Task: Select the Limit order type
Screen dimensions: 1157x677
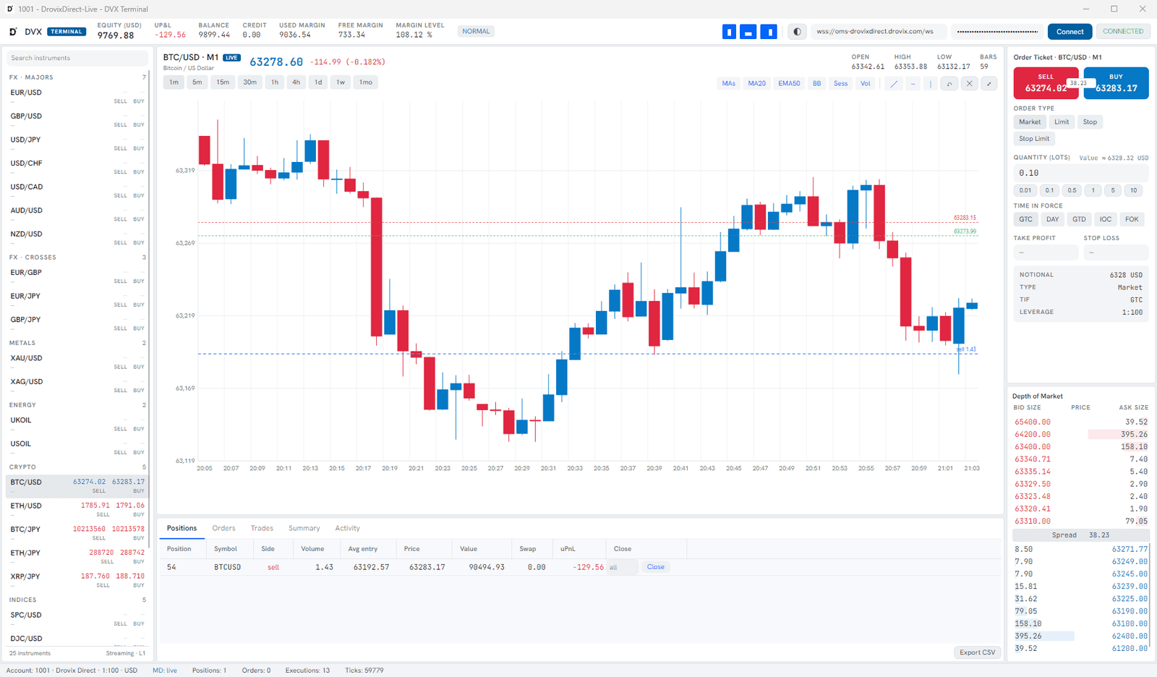Action: click(x=1062, y=122)
